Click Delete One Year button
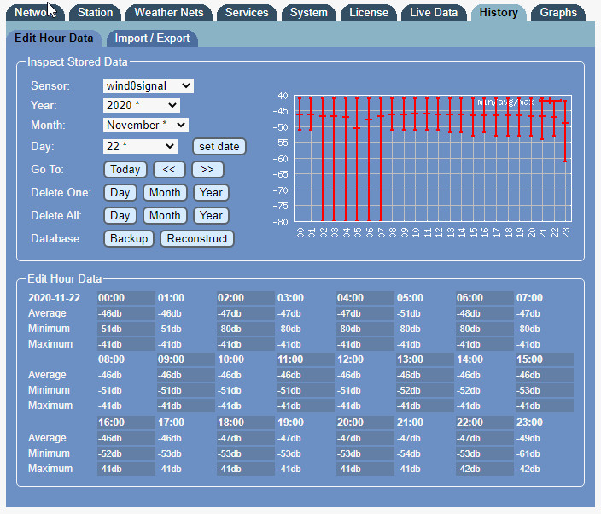Image resolution: width=601 pixels, height=514 pixels. coord(211,192)
